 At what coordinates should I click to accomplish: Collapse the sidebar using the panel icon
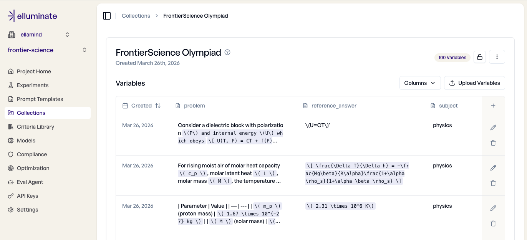[x=107, y=16]
